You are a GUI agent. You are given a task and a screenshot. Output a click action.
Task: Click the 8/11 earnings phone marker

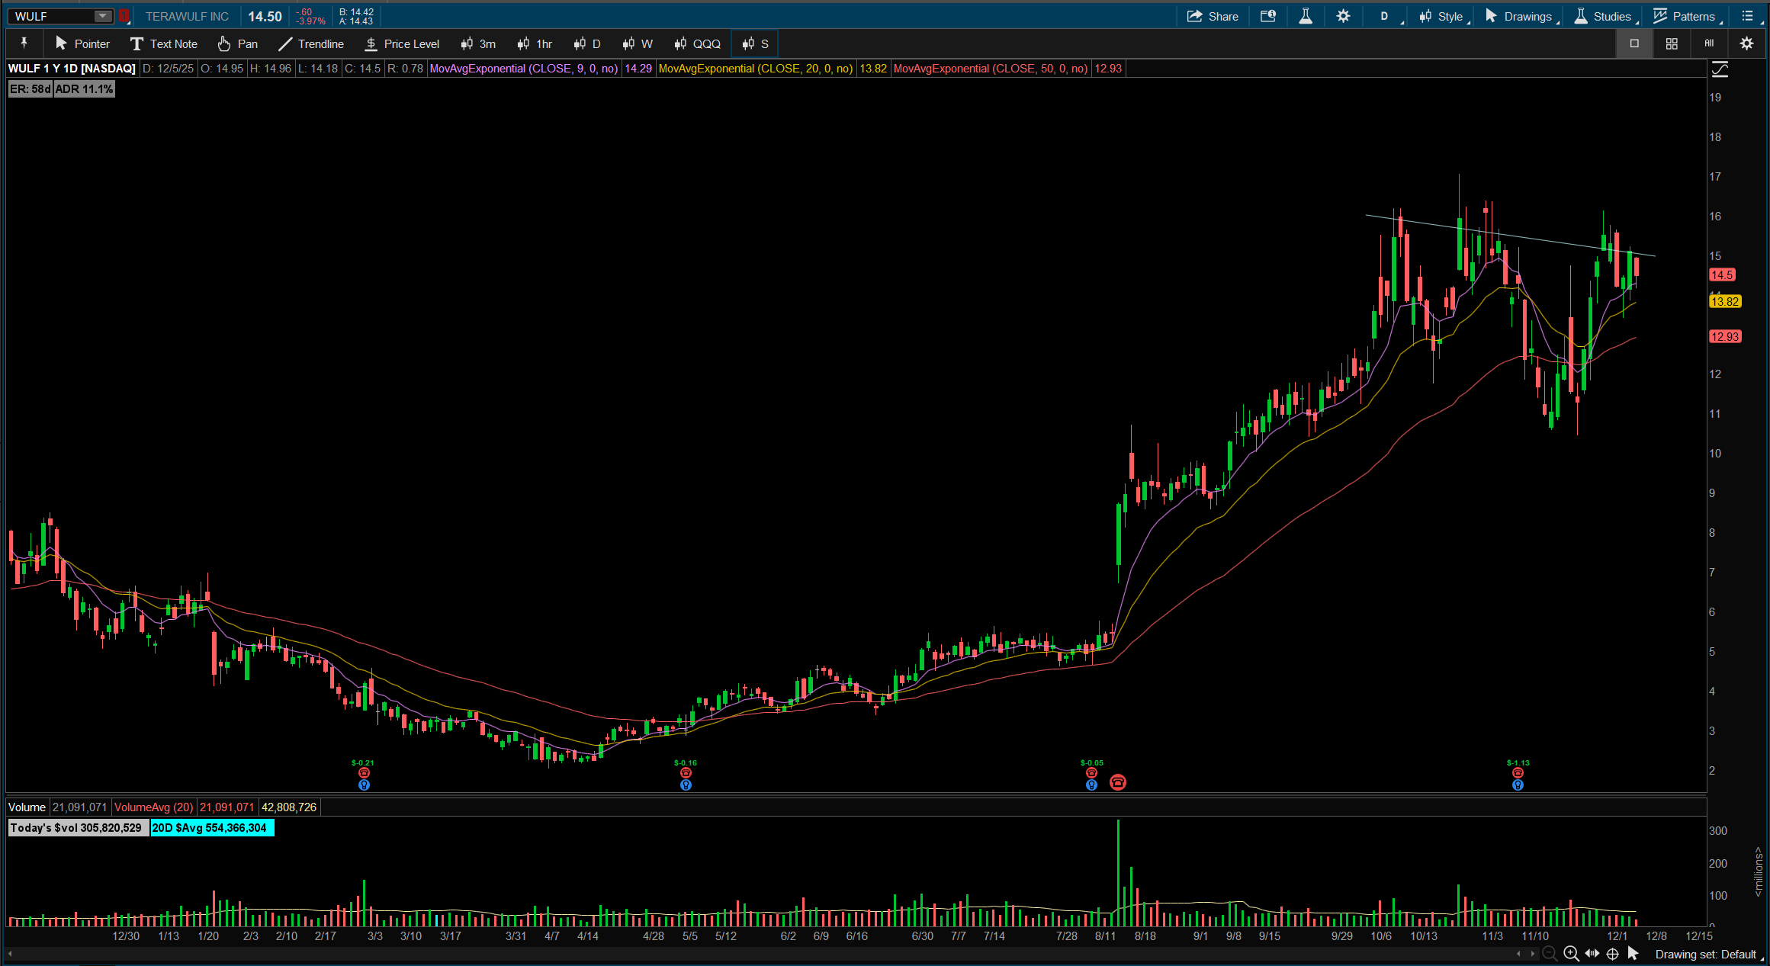pyautogui.click(x=1117, y=782)
